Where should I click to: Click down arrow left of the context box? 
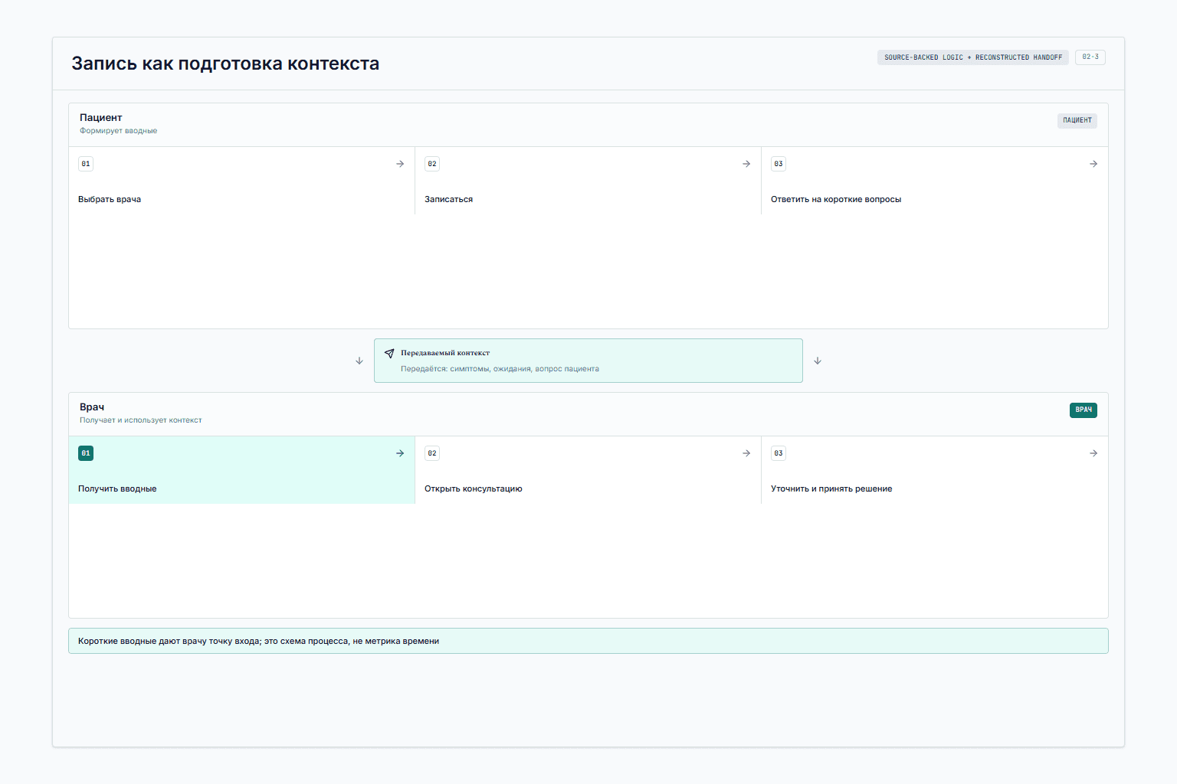359,361
